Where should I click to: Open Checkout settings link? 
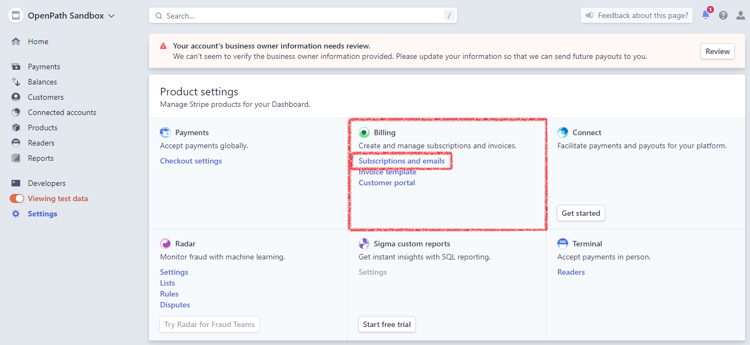[x=191, y=161]
